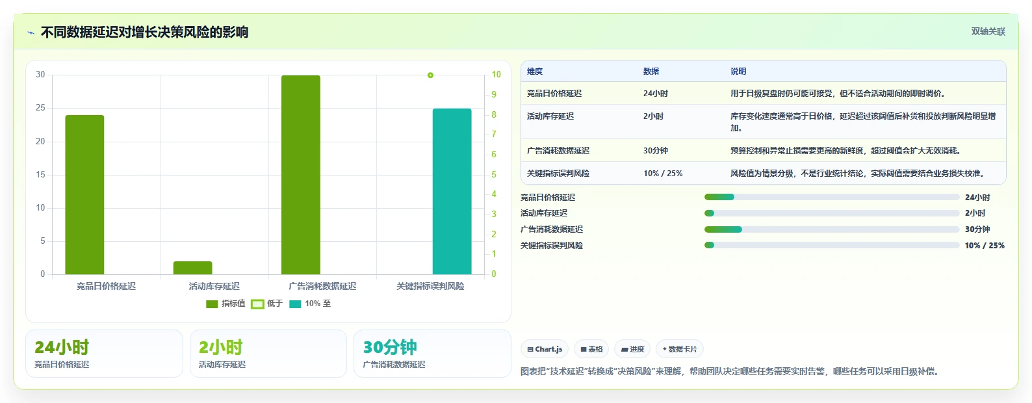Click the lightning icon beside the panel title

click(31, 32)
